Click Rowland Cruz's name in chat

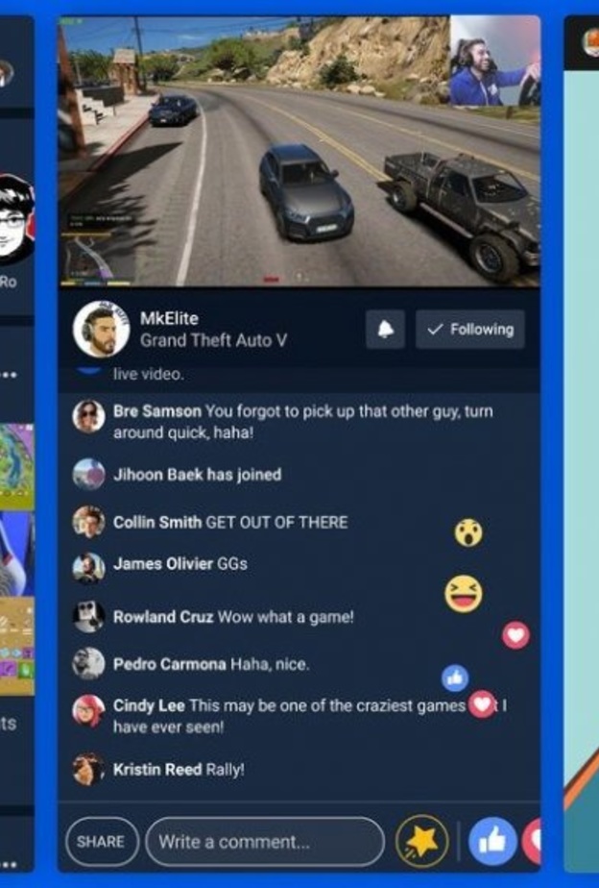click(x=163, y=617)
